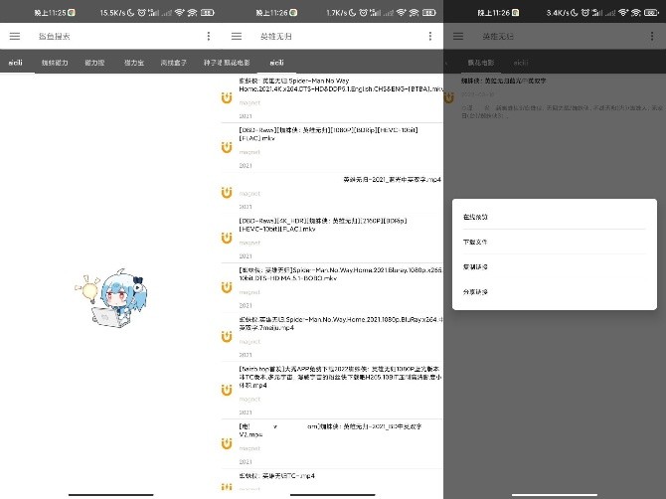Viewport: 666px width, 499px height.
Task: Tap magnet icon of DBD-Raws 4K_HDR 2160P result
Action: [x=227, y=239]
